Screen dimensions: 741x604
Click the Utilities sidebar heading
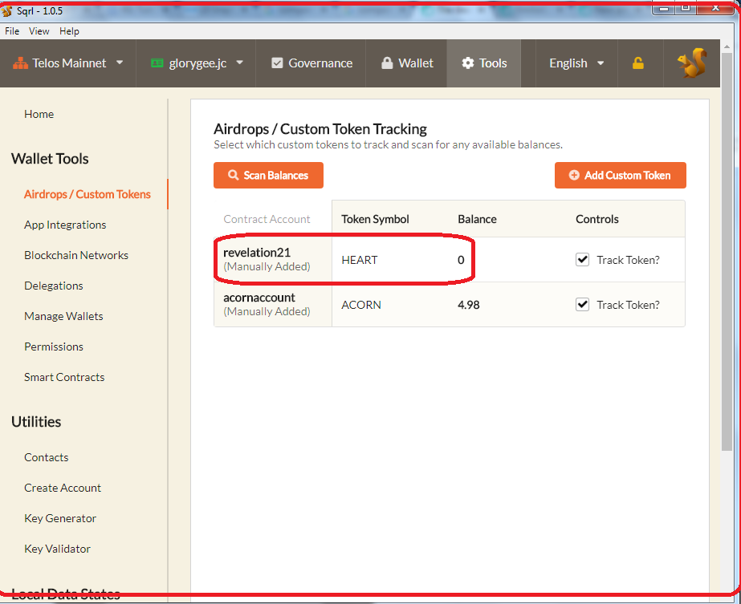coord(36,422)
